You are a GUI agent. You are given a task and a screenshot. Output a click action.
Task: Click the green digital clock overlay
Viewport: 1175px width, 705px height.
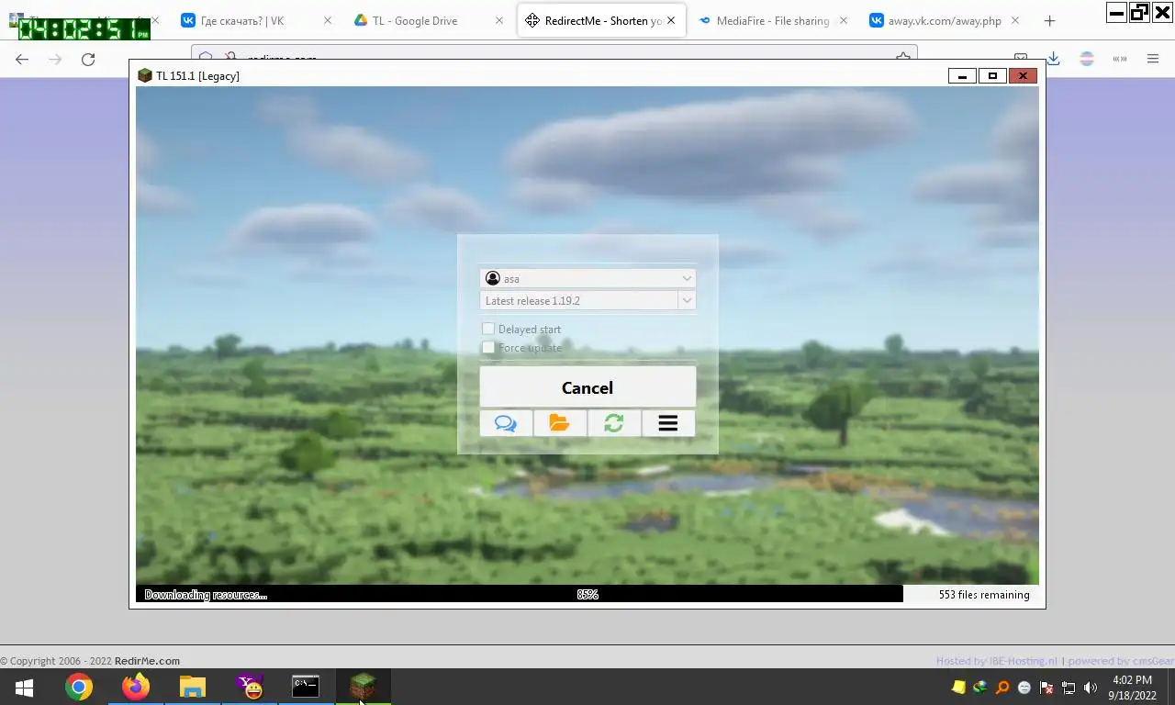84,28
